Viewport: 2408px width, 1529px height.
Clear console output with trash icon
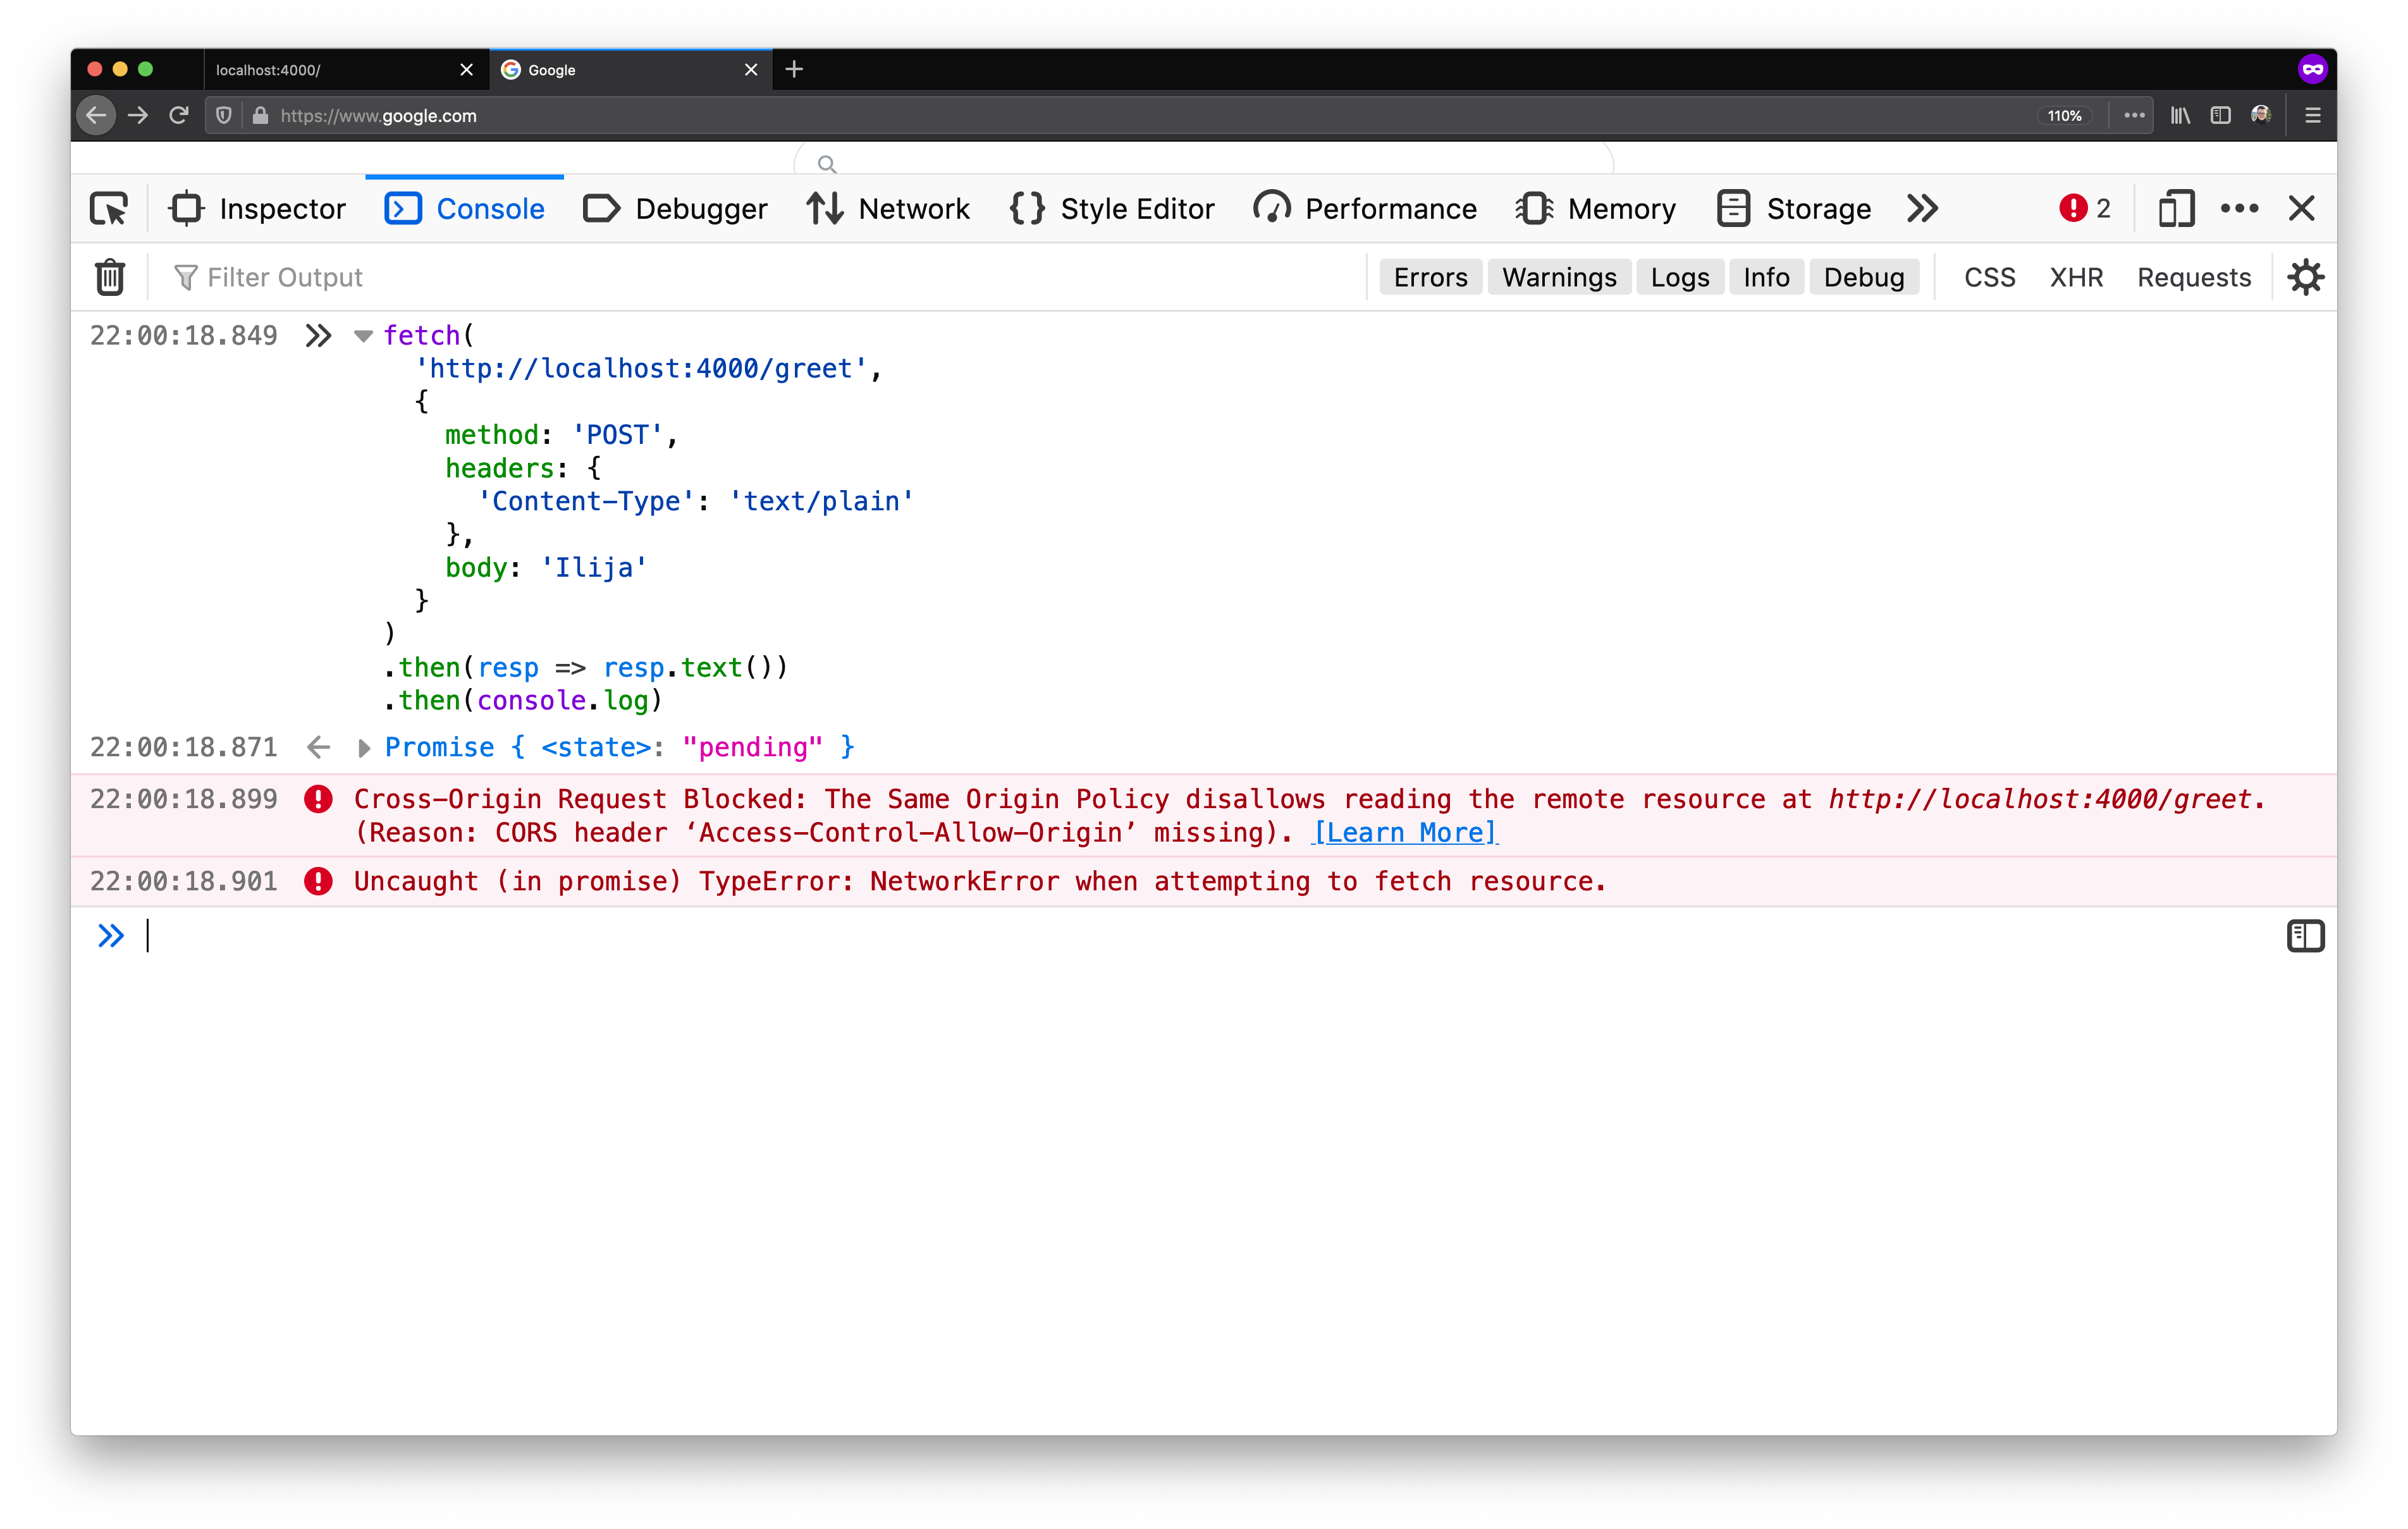click(x=109, y=277)
